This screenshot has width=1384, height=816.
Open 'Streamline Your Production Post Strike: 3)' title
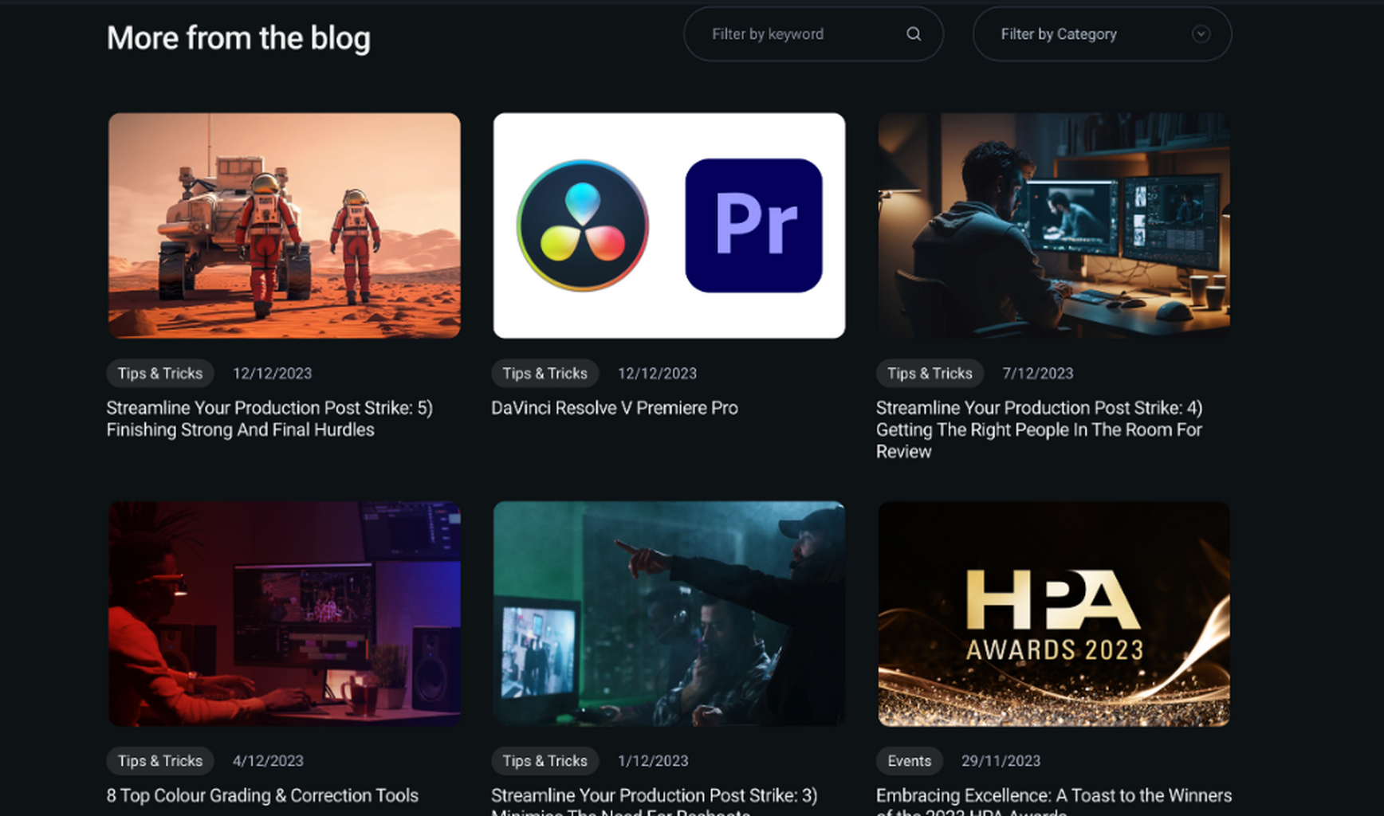pos(655,800)
